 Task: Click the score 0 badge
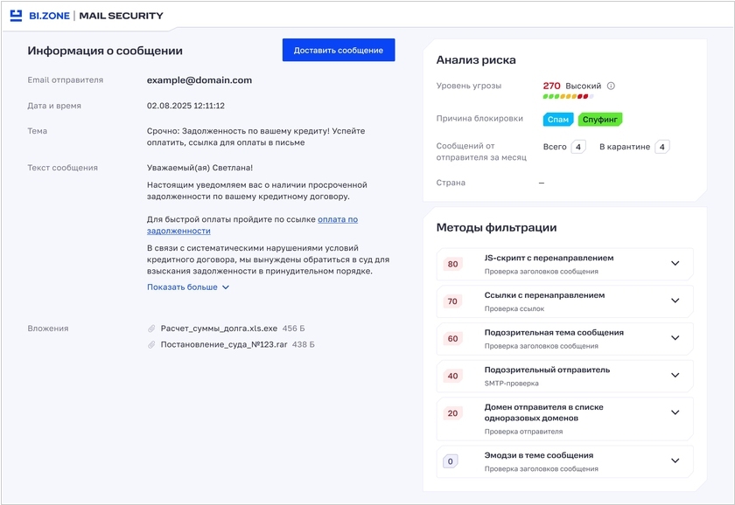pos(451,461)
